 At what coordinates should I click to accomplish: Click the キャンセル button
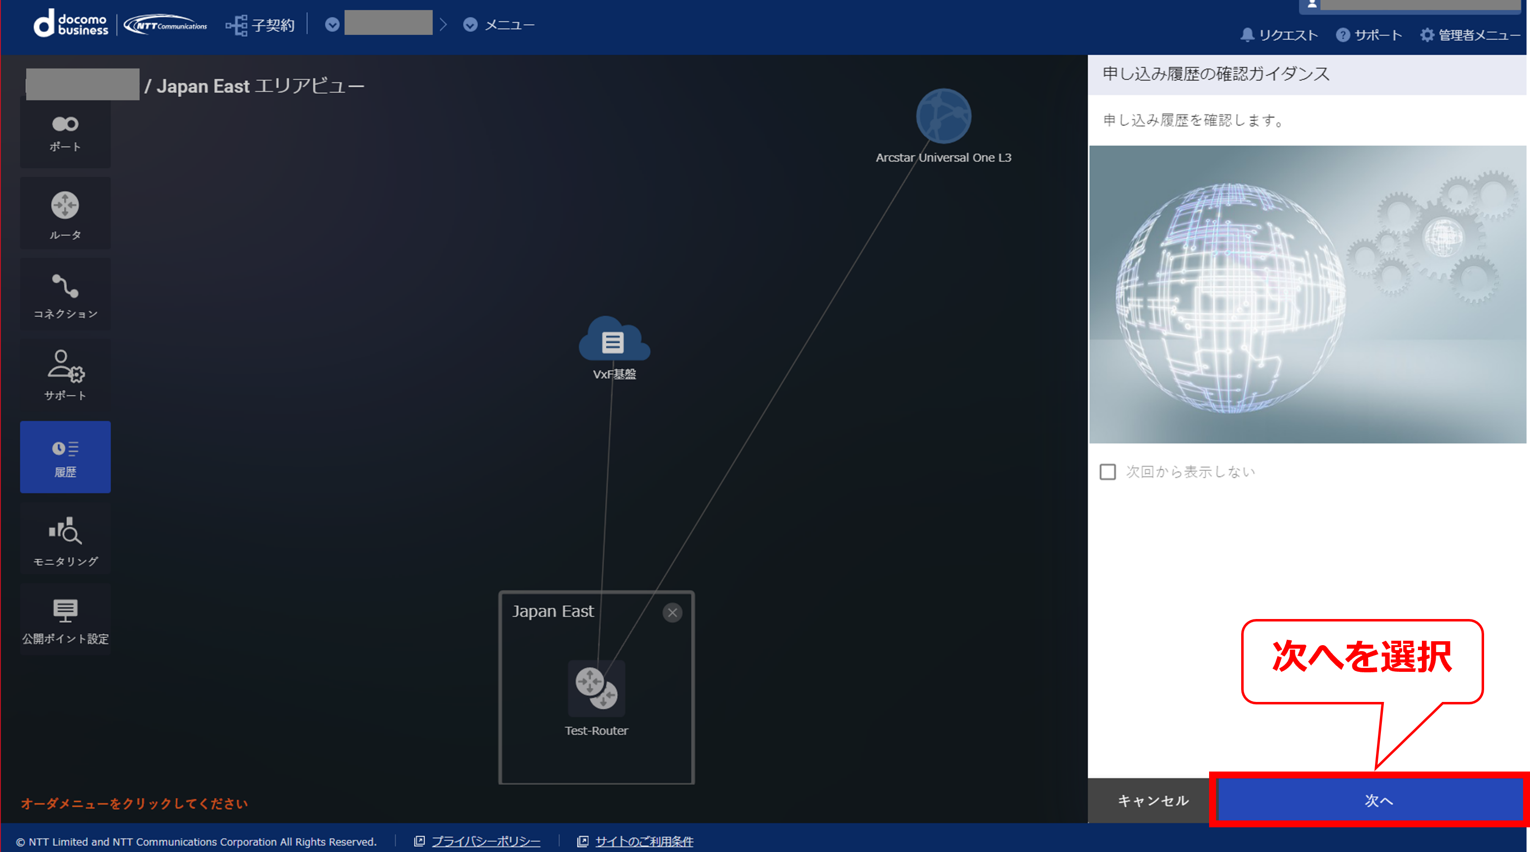(1152, 800)
